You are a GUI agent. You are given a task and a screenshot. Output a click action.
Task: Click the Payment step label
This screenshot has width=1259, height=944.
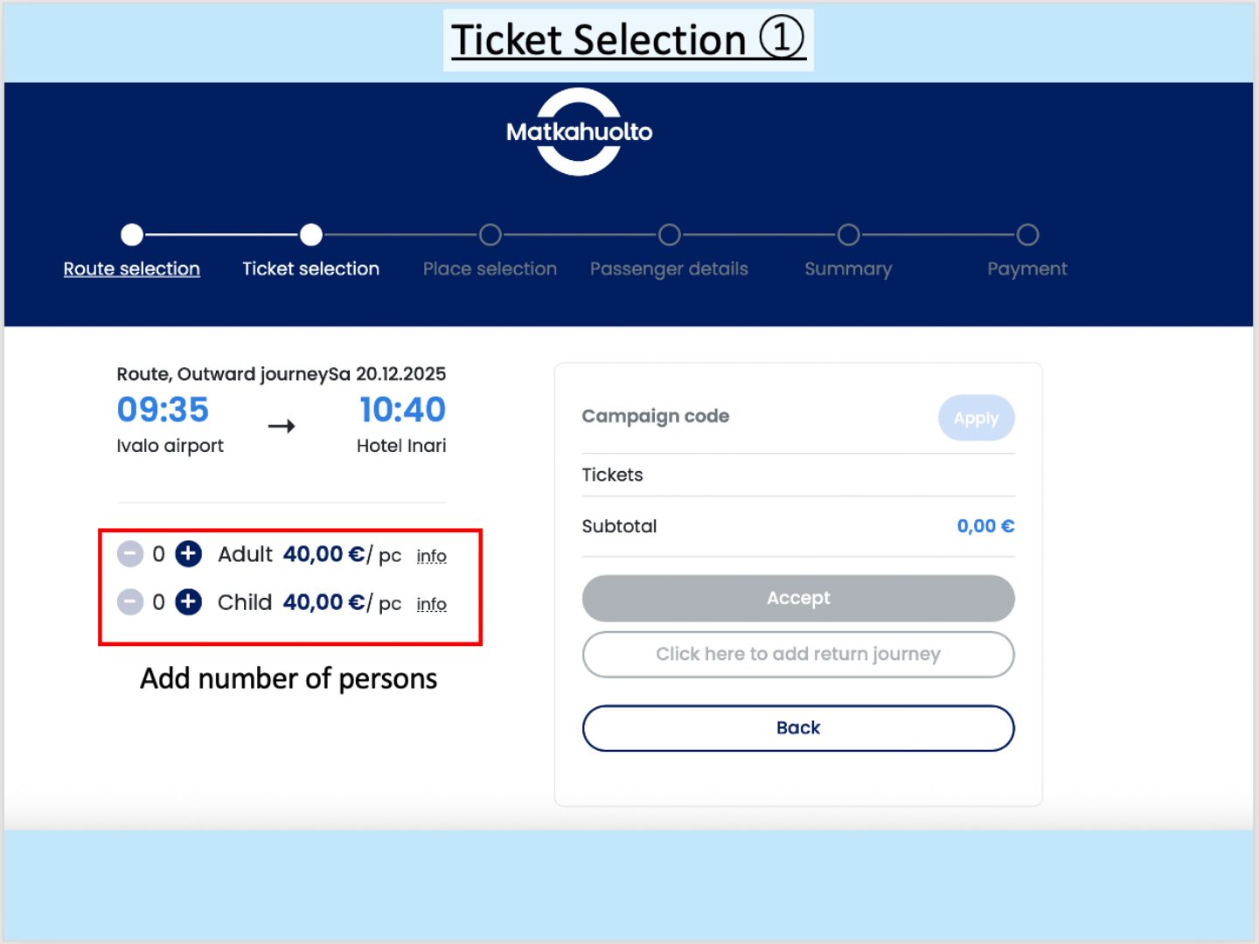tap(1027, 269)
